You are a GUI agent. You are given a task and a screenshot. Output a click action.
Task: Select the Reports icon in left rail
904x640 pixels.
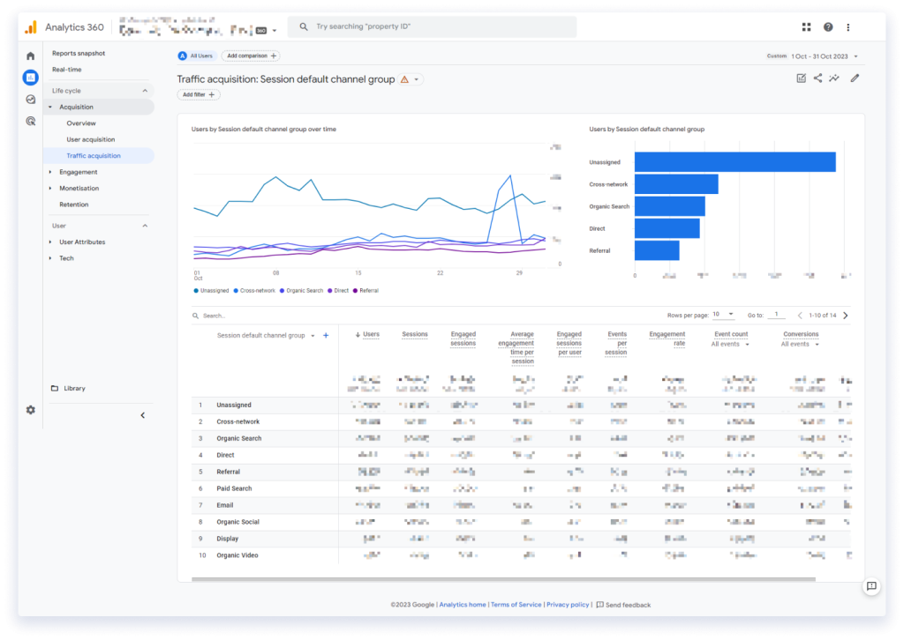30,78
